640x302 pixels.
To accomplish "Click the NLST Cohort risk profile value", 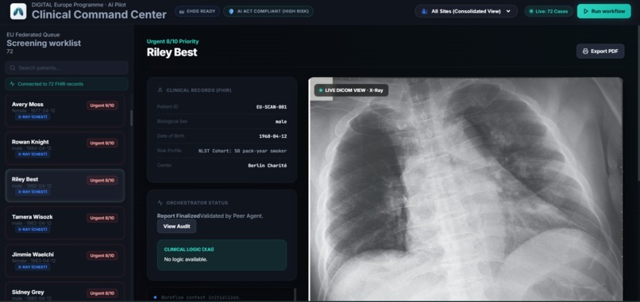I will 242,151.
